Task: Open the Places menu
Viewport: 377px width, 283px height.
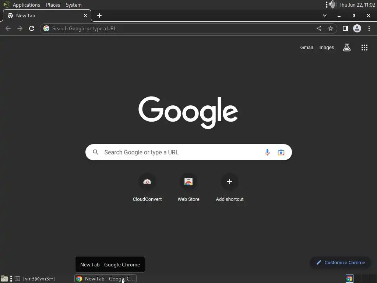Action: 53,5
